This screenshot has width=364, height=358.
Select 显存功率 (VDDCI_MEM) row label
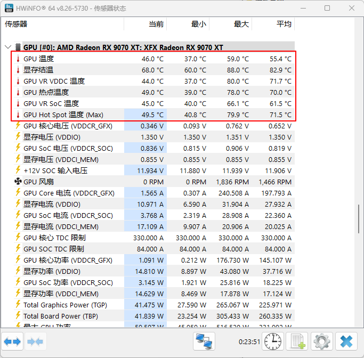tap(61, 294)
